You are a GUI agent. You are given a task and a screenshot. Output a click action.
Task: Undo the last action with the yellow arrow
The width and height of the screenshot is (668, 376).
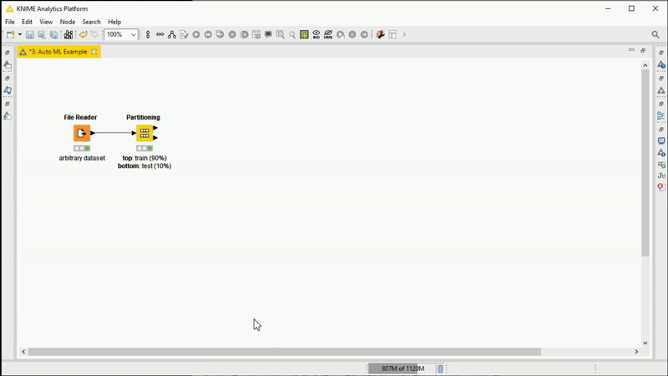click(83, 34)
